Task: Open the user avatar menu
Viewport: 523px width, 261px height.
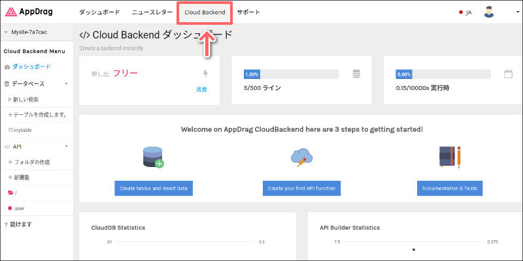Action: [x=489, y=12]
